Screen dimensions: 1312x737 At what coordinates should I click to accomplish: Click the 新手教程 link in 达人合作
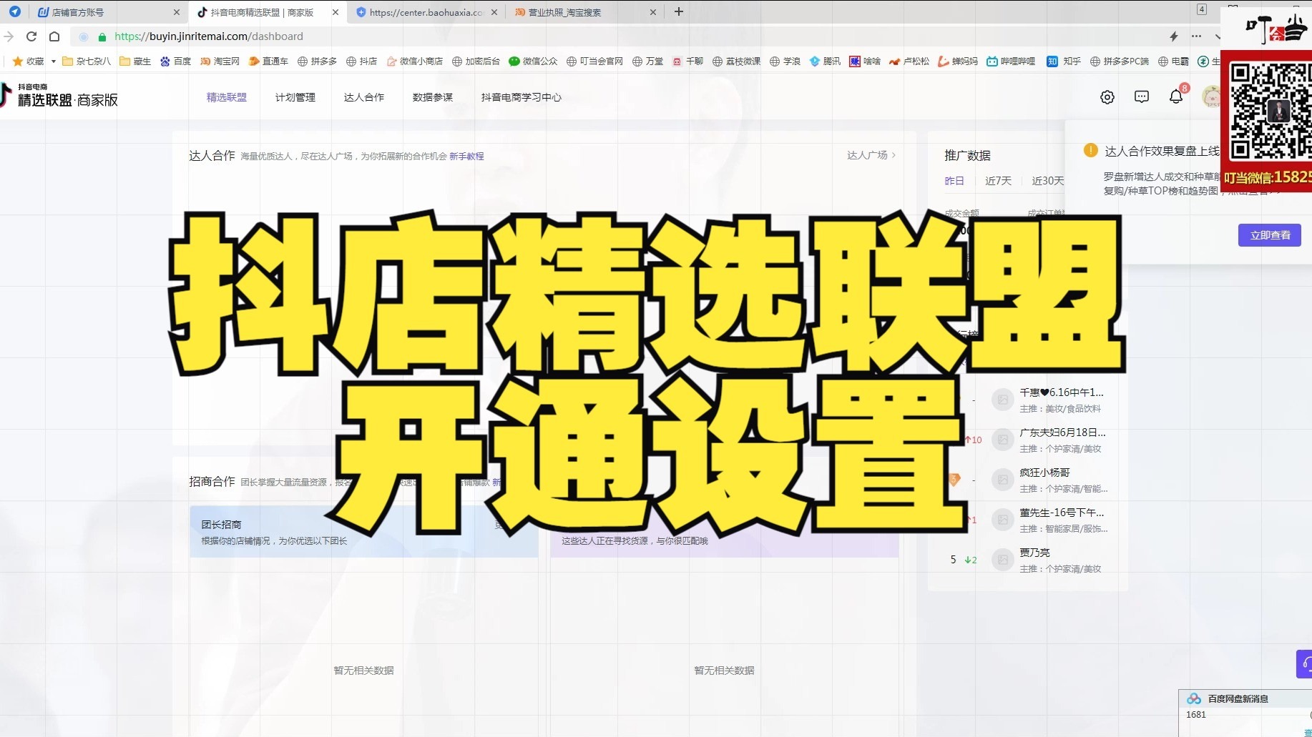click(466, 157)
